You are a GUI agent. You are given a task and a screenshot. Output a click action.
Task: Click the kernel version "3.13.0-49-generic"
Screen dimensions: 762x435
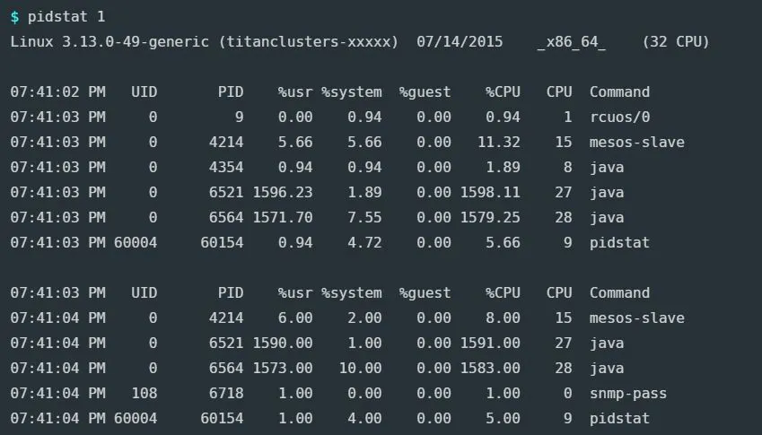pos(121,42)
